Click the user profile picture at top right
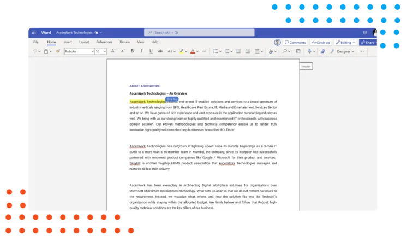The height and width of the screenshot is (236, 419). 375,32
